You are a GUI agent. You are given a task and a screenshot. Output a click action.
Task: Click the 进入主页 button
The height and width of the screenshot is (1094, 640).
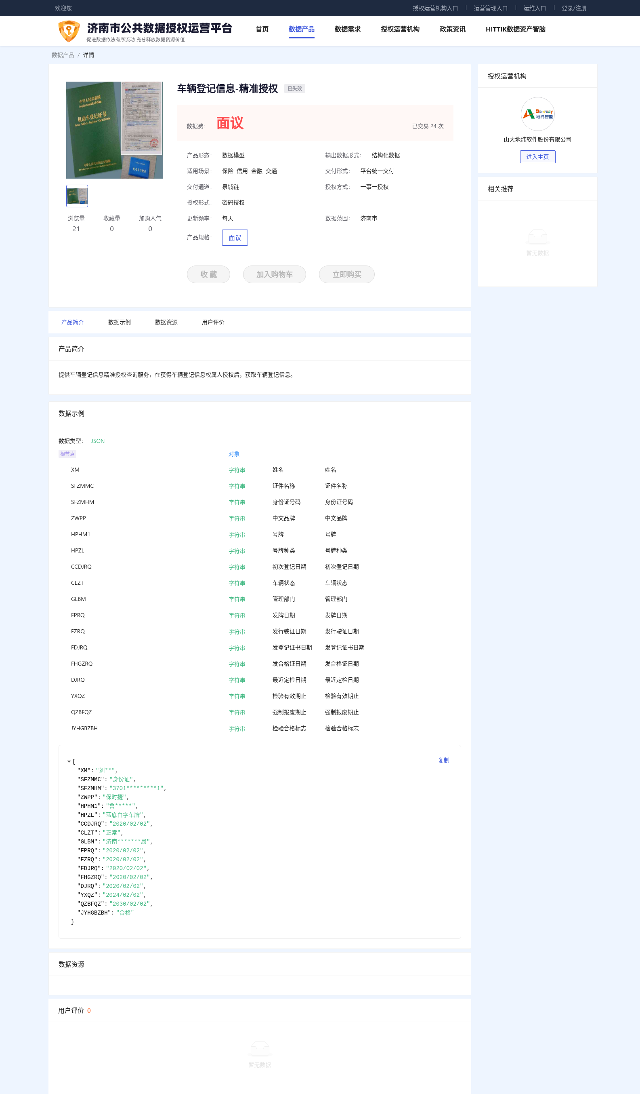[x=537, y=157]
